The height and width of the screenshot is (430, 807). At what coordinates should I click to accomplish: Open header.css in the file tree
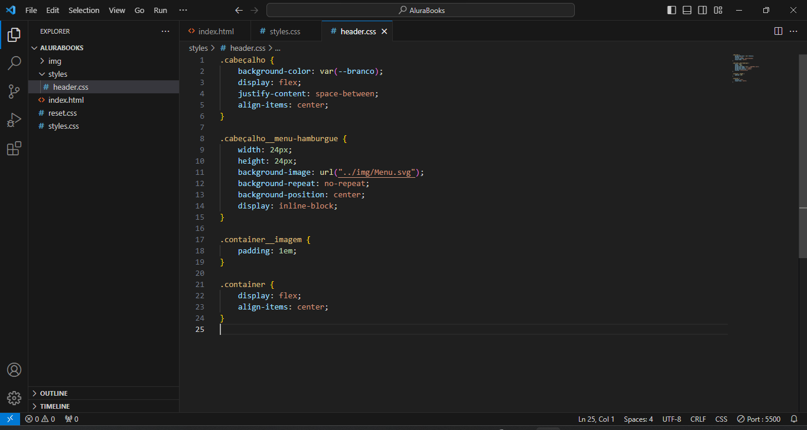coord(103,87)
